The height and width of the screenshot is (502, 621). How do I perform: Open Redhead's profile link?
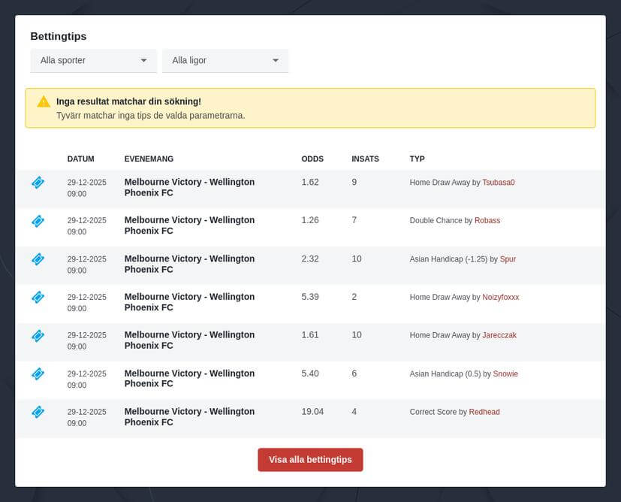(x=484, y=412)
